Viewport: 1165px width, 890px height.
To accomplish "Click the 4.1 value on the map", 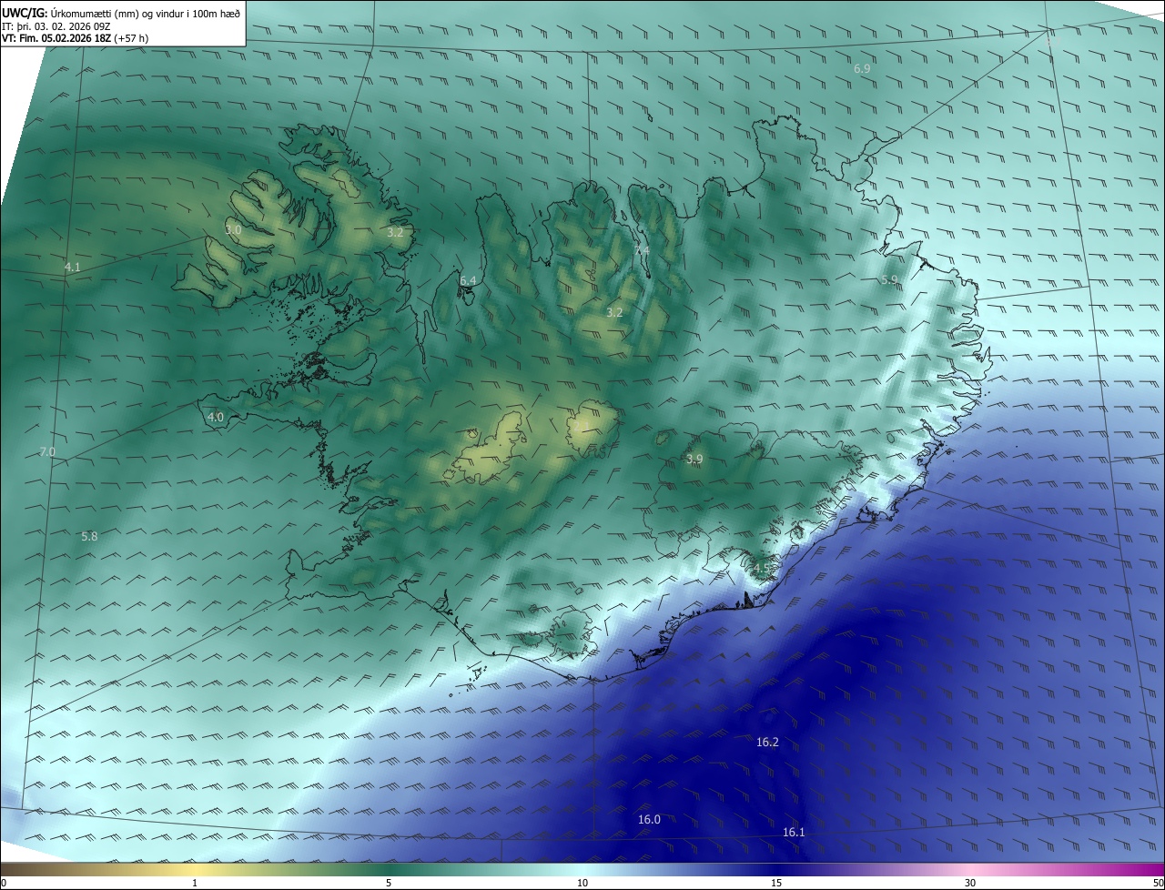I will point(73,267).
